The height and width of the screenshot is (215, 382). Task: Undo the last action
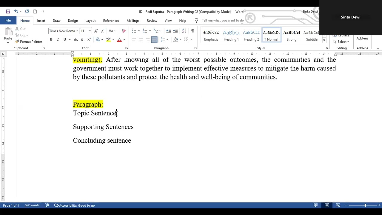(16, 11)
